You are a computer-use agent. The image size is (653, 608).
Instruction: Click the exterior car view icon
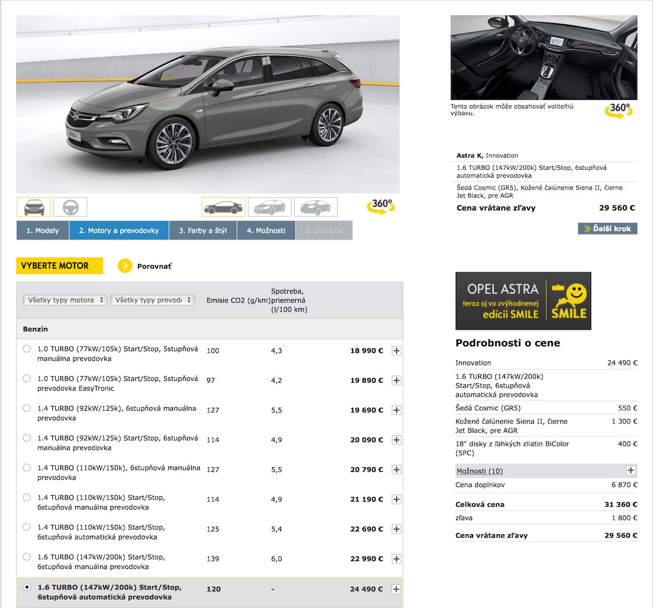click(x=33, y=207)
